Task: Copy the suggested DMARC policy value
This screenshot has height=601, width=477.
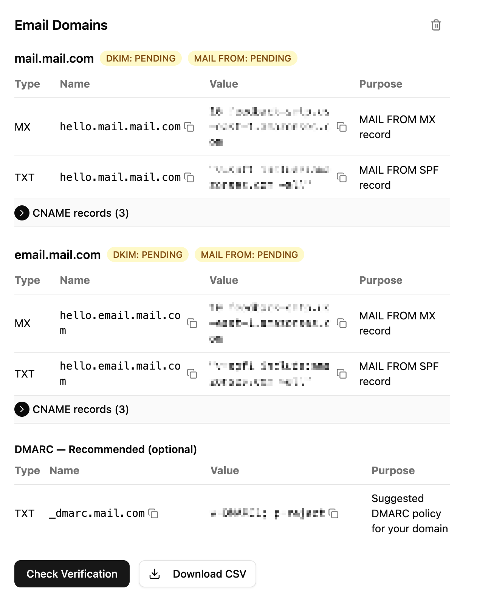Action: coord(333,513)
